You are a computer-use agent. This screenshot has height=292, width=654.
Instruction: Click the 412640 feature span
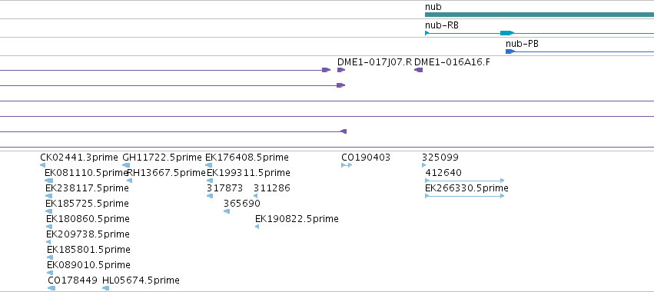point(465,181)
